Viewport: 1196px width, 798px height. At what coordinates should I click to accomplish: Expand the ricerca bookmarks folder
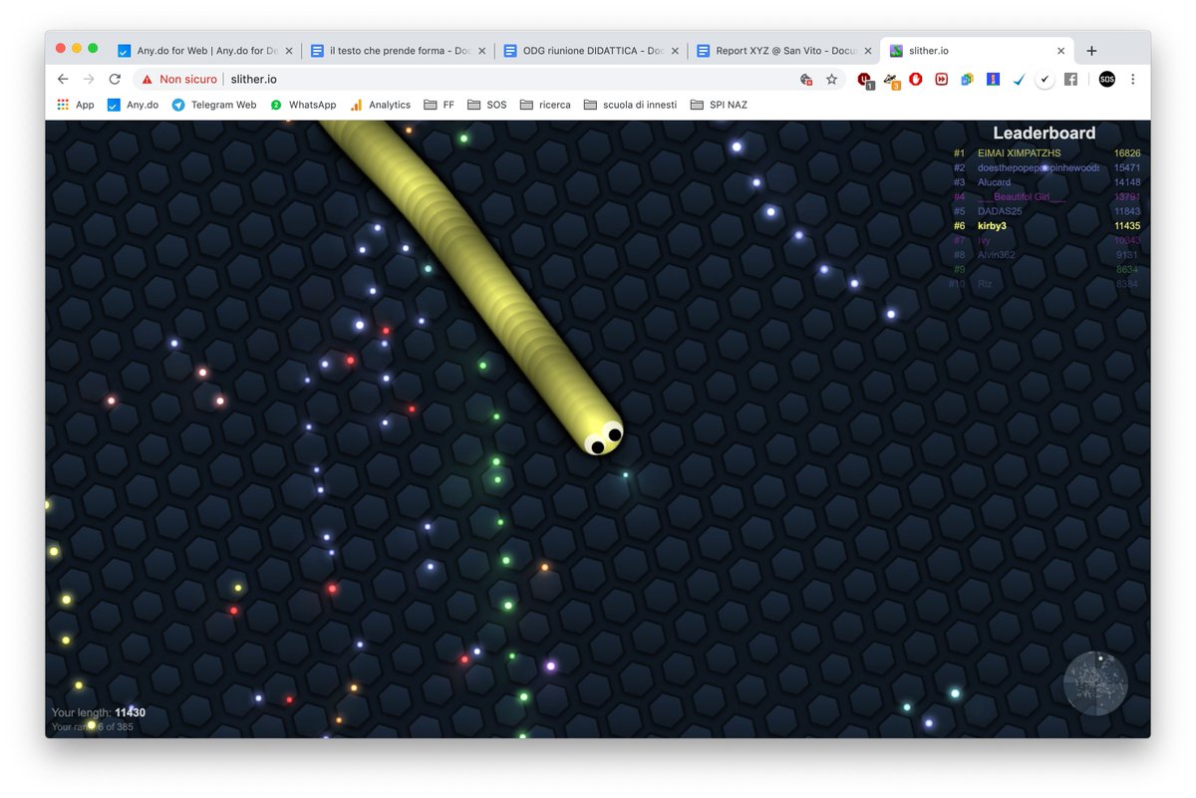click(545, 105)
